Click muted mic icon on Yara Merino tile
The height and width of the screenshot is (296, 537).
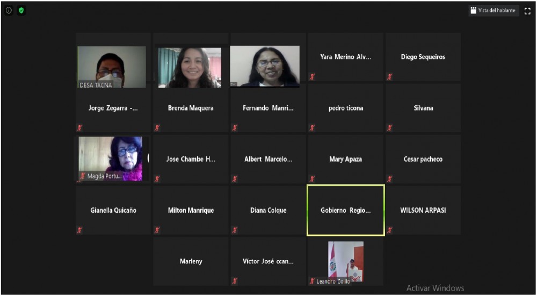click(x=312, y=77)
